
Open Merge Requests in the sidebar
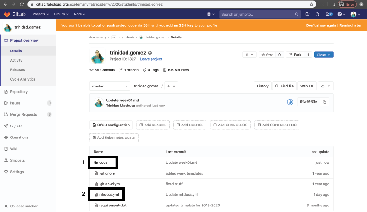click(24, 114)
